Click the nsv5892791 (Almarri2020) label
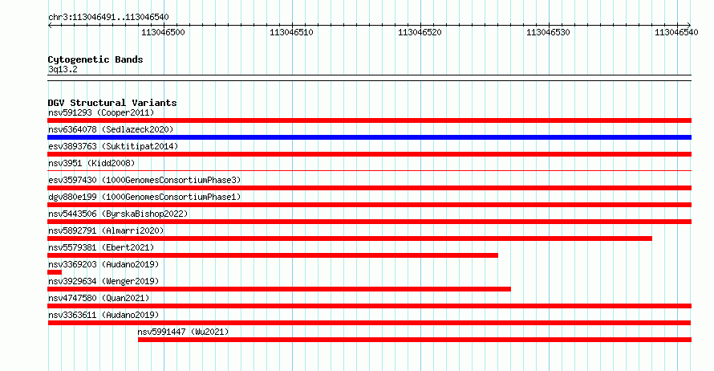 (106, 230)
